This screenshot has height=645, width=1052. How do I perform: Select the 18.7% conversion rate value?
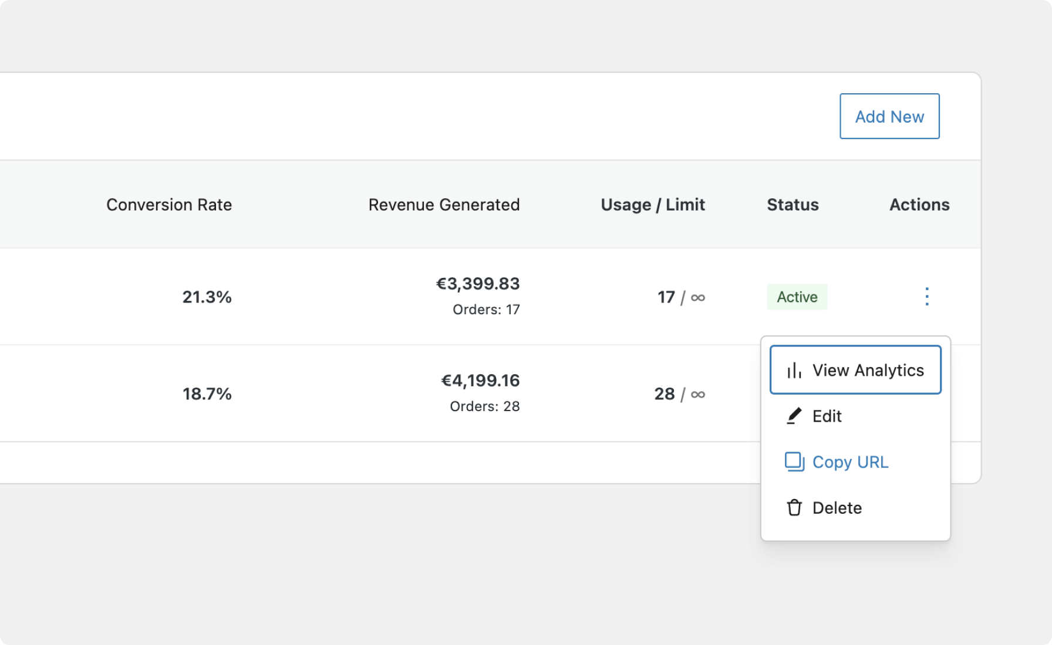207,394
